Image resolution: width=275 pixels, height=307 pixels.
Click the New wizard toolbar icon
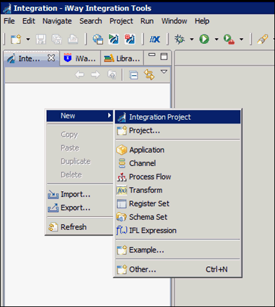[x=16, y=39]
